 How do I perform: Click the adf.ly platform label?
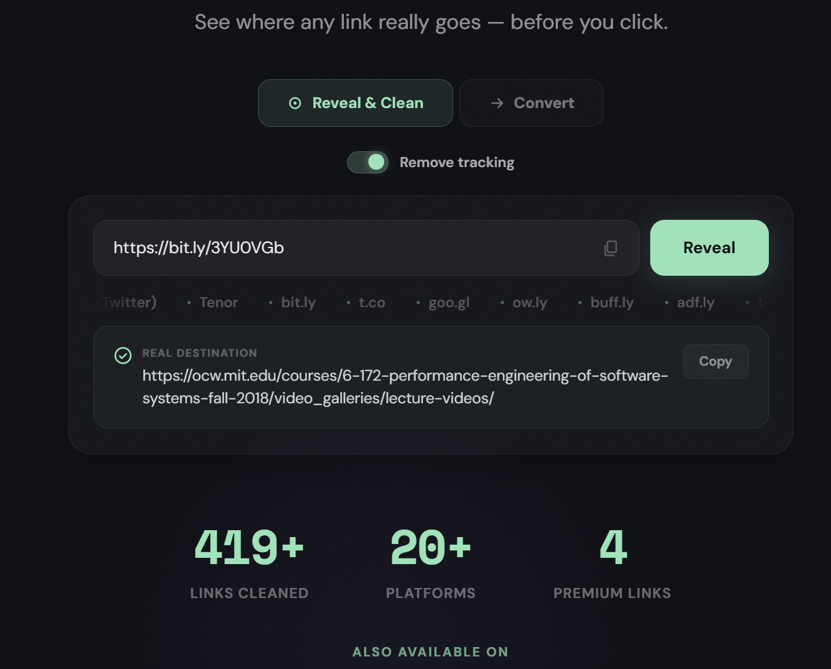[x=695, y=302]
